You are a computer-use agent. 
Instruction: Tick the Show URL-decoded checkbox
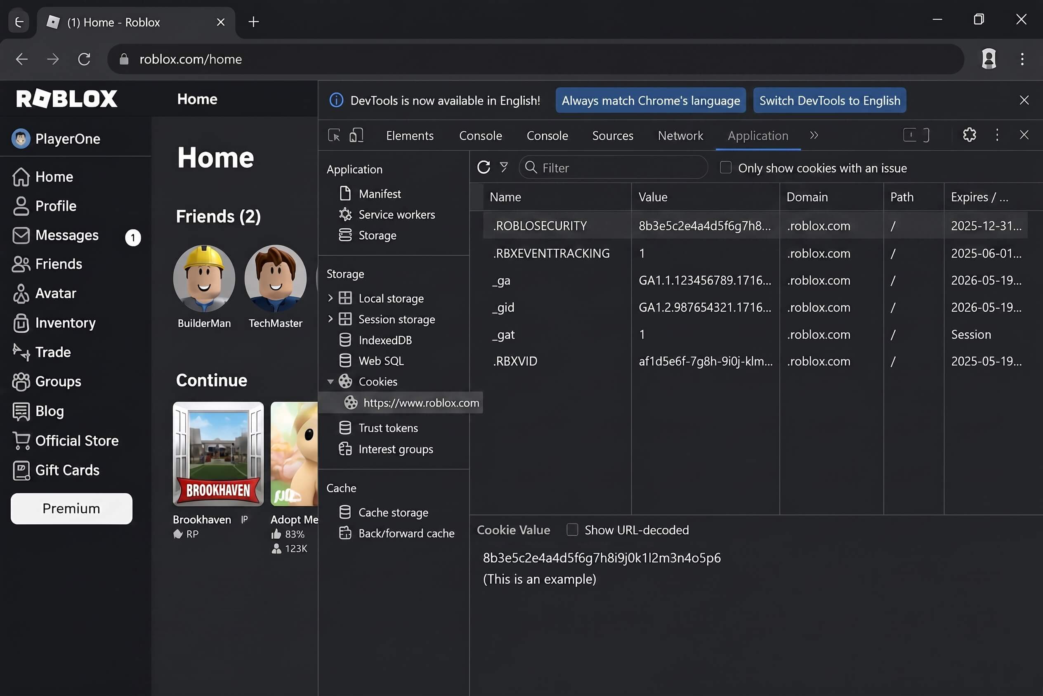click(x=572, y=529)
